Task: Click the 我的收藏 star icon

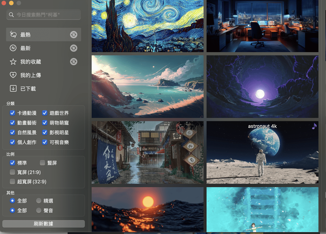Action: click(x=13, y=62)
